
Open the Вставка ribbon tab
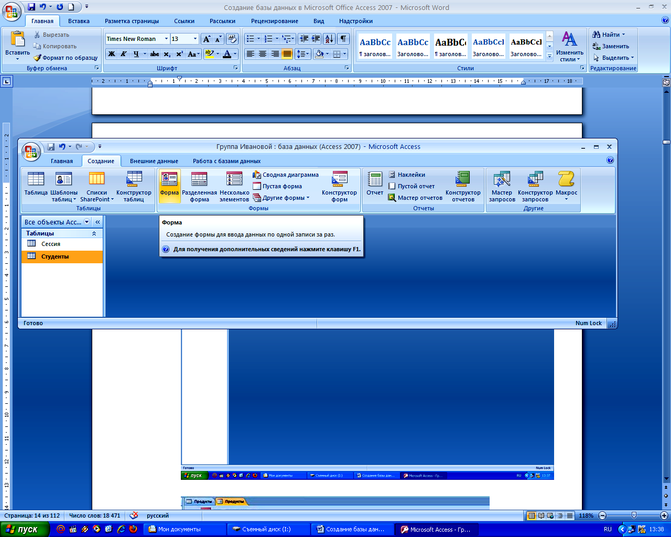[x=79, y=21]
